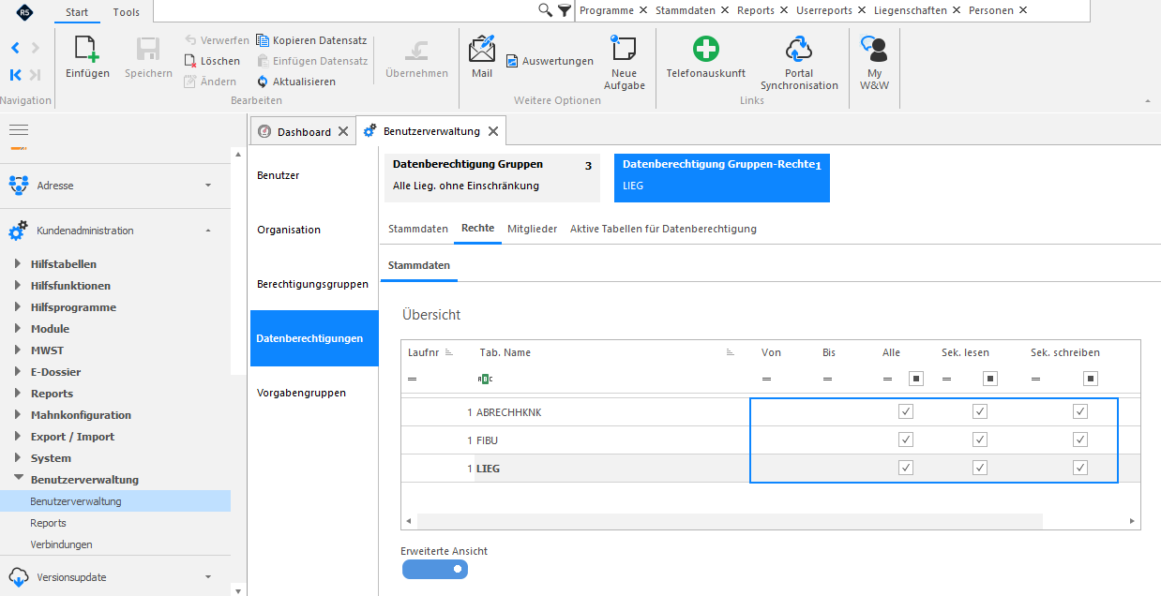Jump to first record arrow
This screenshot has width=1161, height=596.
(16, 74)
